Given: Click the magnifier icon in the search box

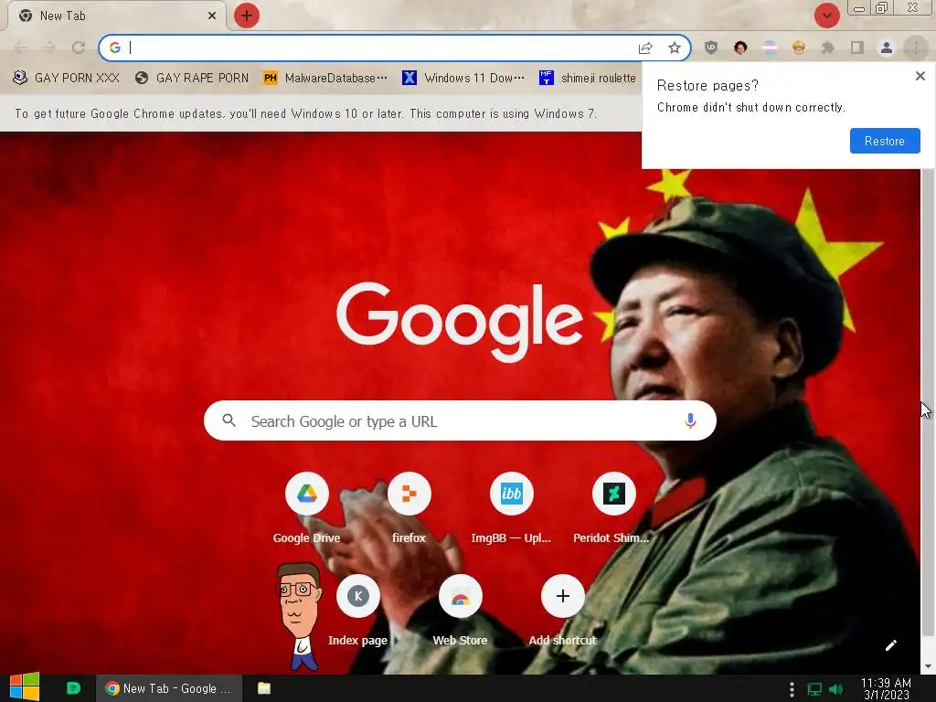Looking at the screenshot, I should [x=229, y=420].
